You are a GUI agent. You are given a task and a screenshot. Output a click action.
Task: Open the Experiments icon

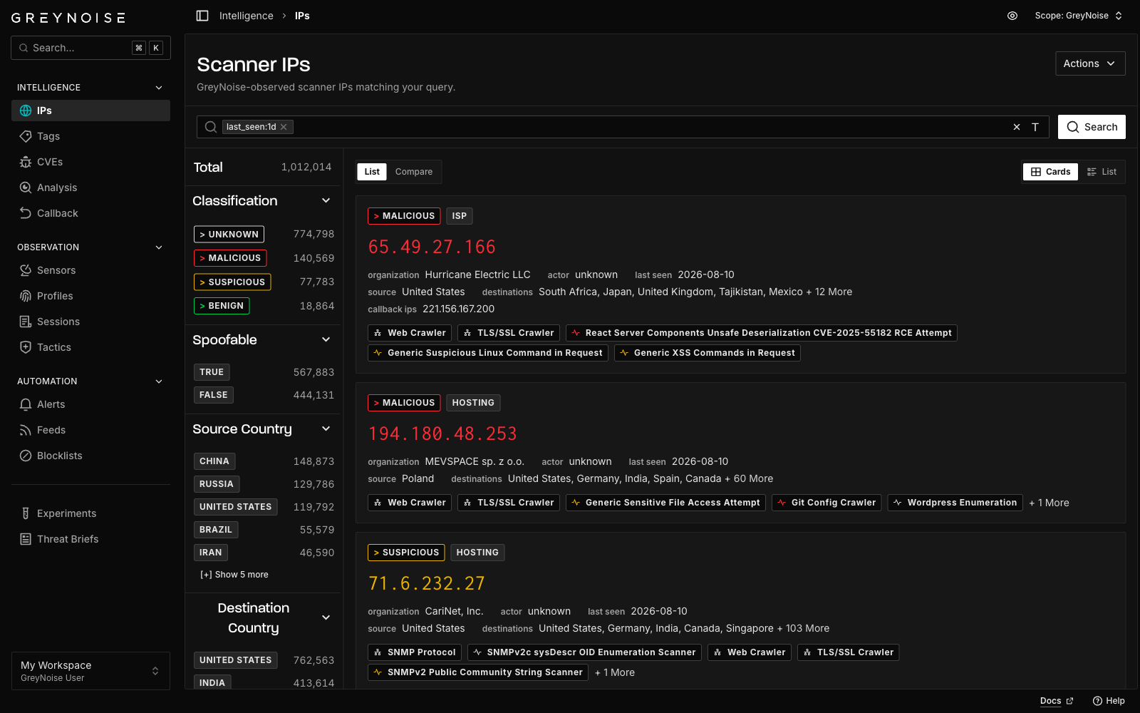[x=26, y=513]
